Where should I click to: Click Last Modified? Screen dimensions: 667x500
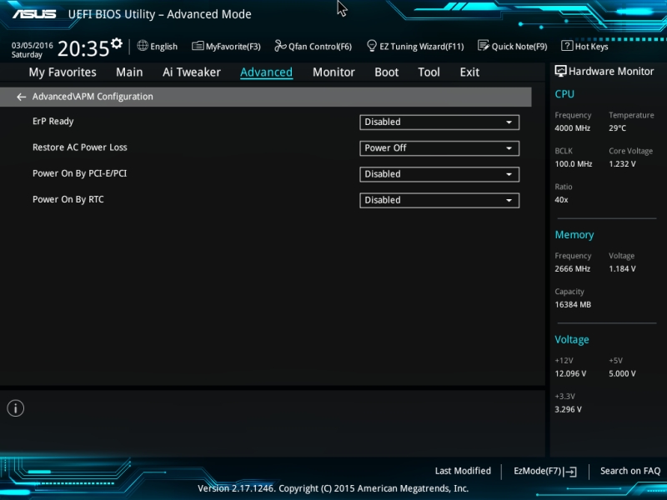463,471
